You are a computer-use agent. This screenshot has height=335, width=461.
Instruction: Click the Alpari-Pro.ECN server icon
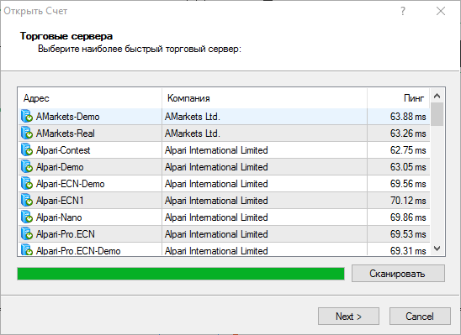coord(27,233)
